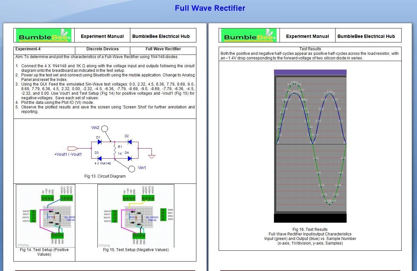Click the black bar below the plot
The width and height of the screenshot is (417, 271).
(310, 218)
